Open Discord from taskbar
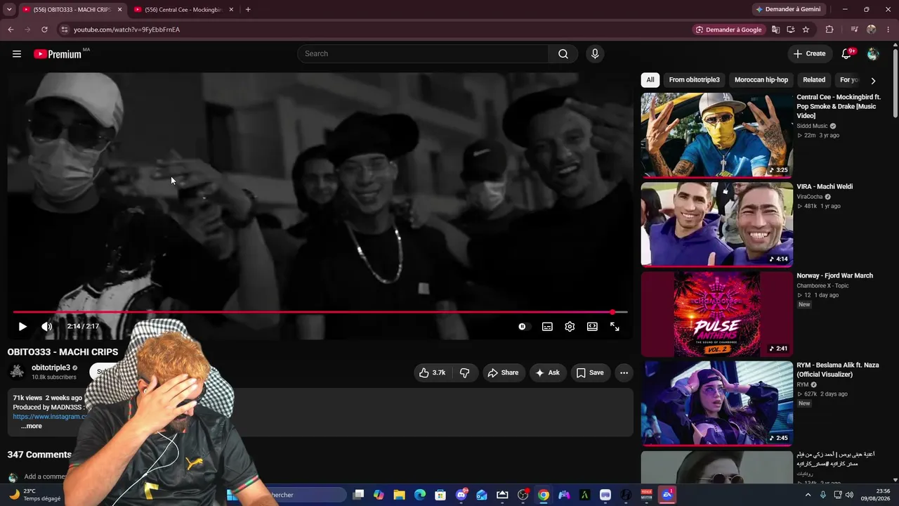899x506 pixels. click(461, 495)
